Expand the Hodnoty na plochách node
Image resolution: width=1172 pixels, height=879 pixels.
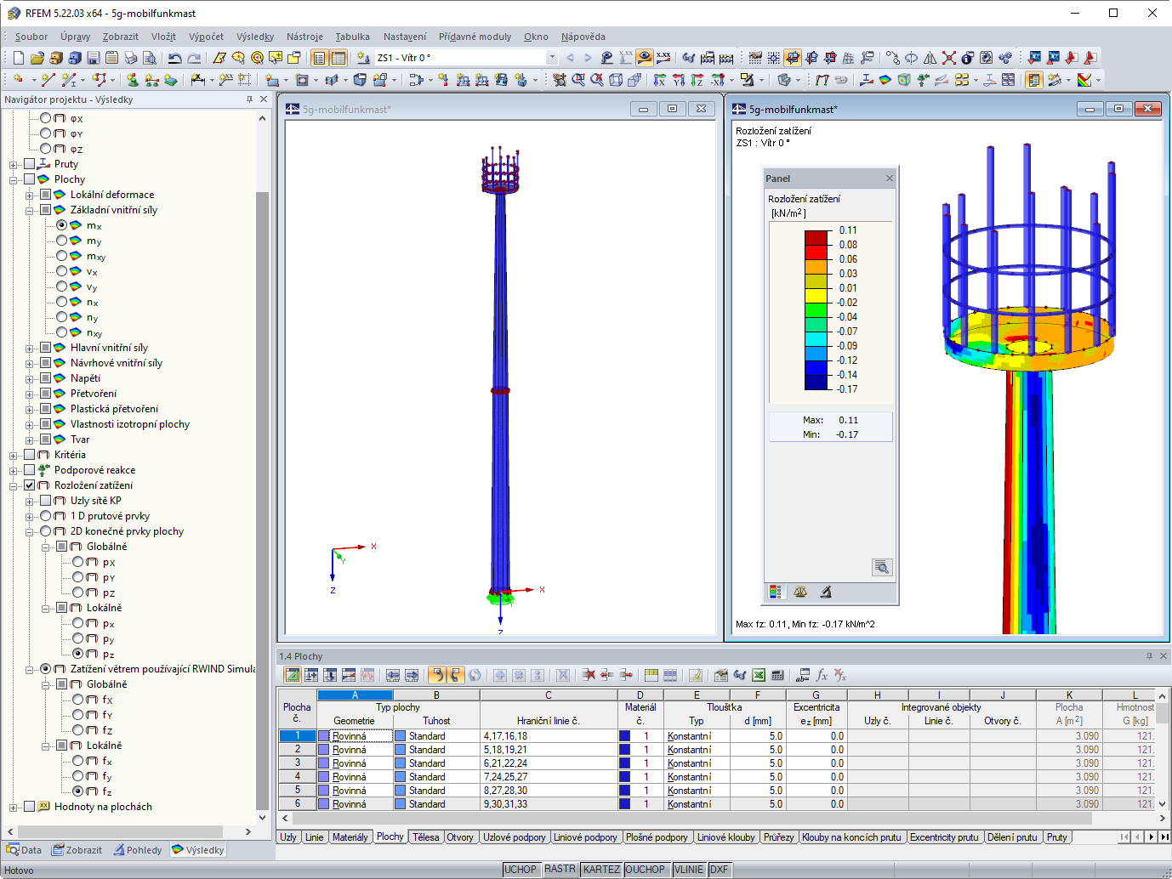pos(14,808)
